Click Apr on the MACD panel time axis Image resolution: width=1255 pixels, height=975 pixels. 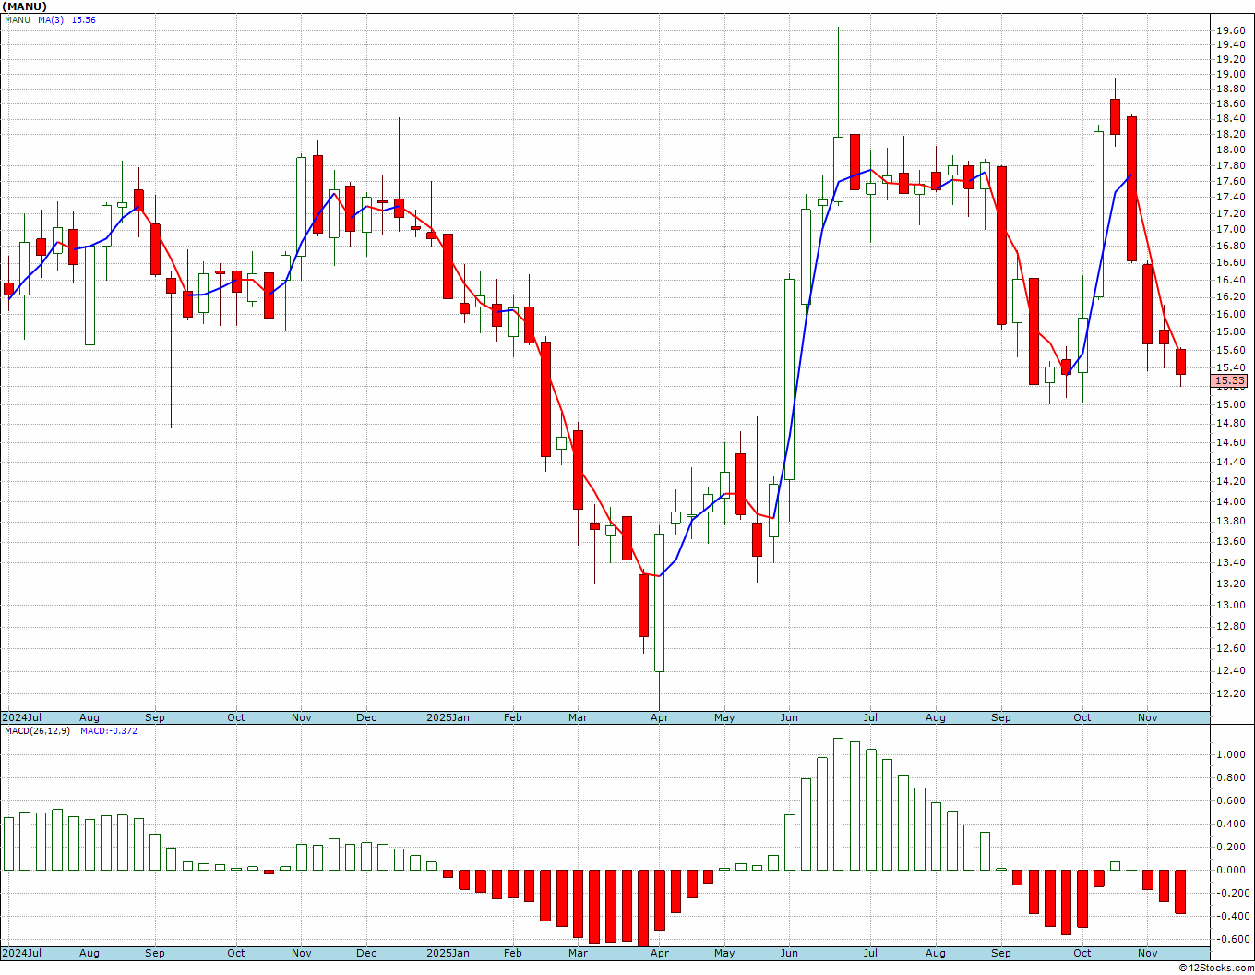coord(659,953)
